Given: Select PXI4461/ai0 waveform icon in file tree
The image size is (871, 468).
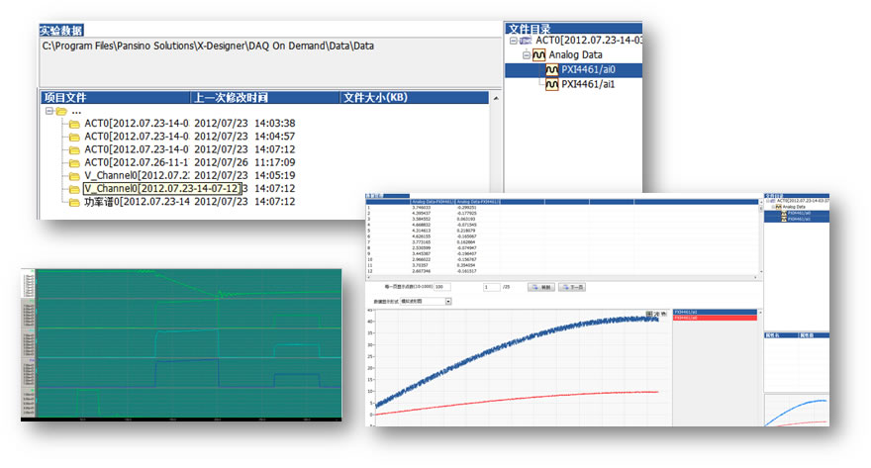Looking at the screenshot, I should [549, 70].
